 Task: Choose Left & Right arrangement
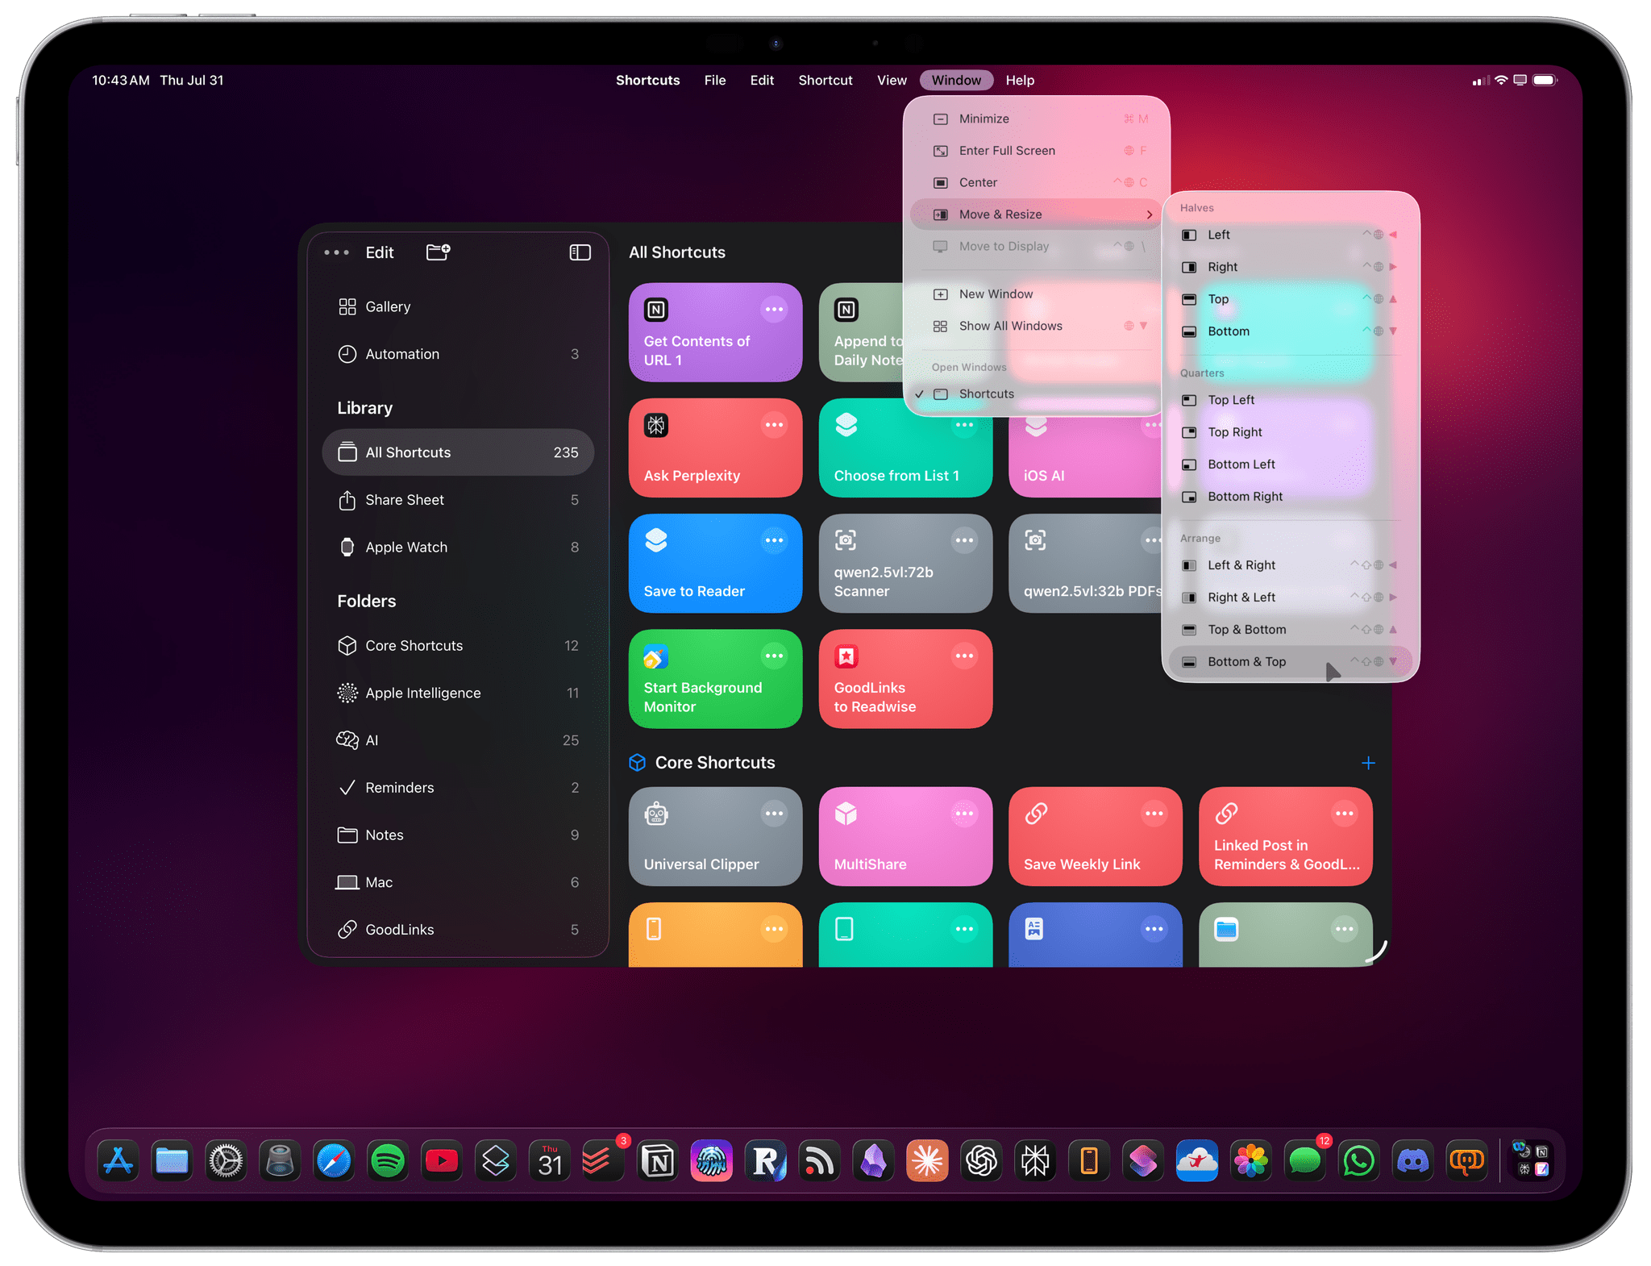(x=1291, y=565)
